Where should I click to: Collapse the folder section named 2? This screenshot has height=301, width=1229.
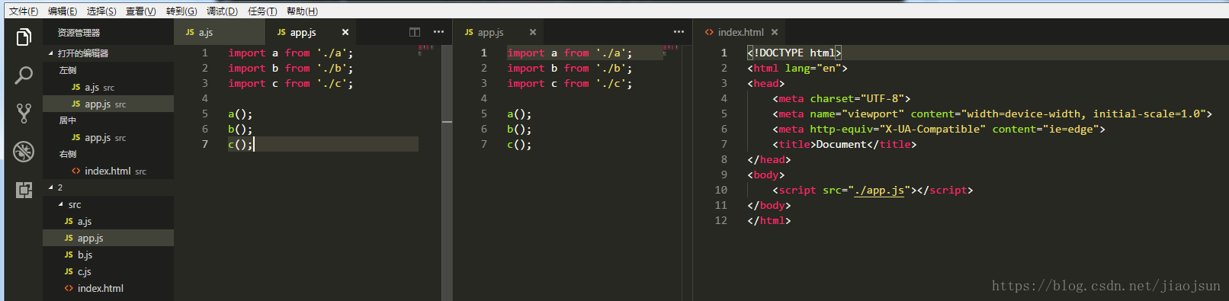pos(108,187)
